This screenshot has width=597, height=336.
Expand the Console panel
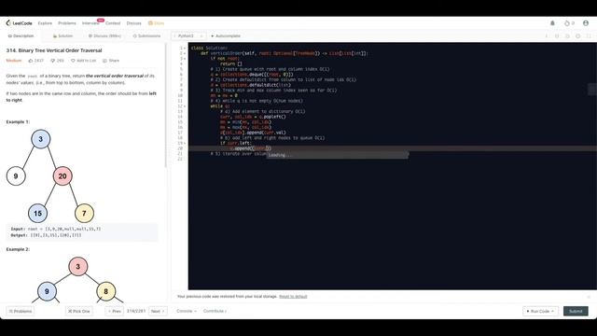tap(187, 311)
